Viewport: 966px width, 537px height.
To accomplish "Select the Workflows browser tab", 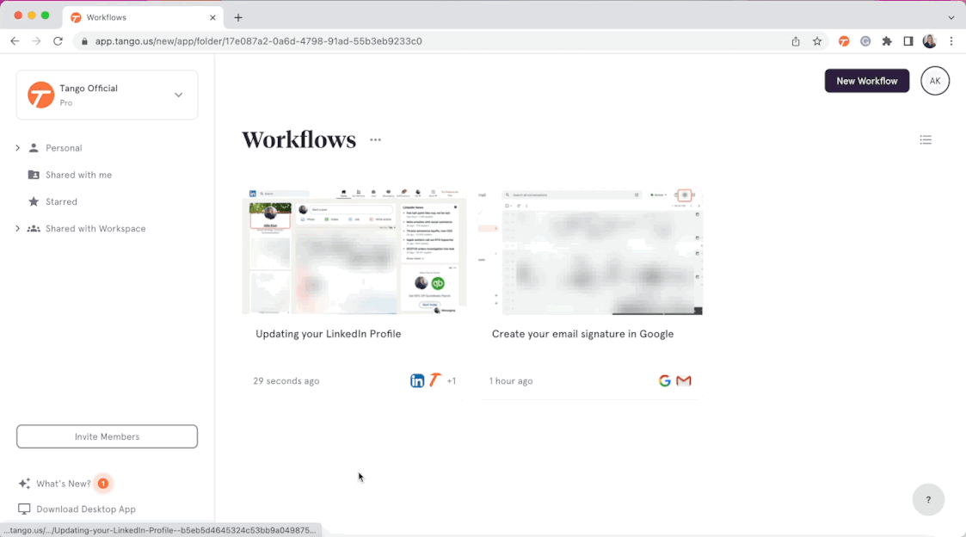I will 142,17.
